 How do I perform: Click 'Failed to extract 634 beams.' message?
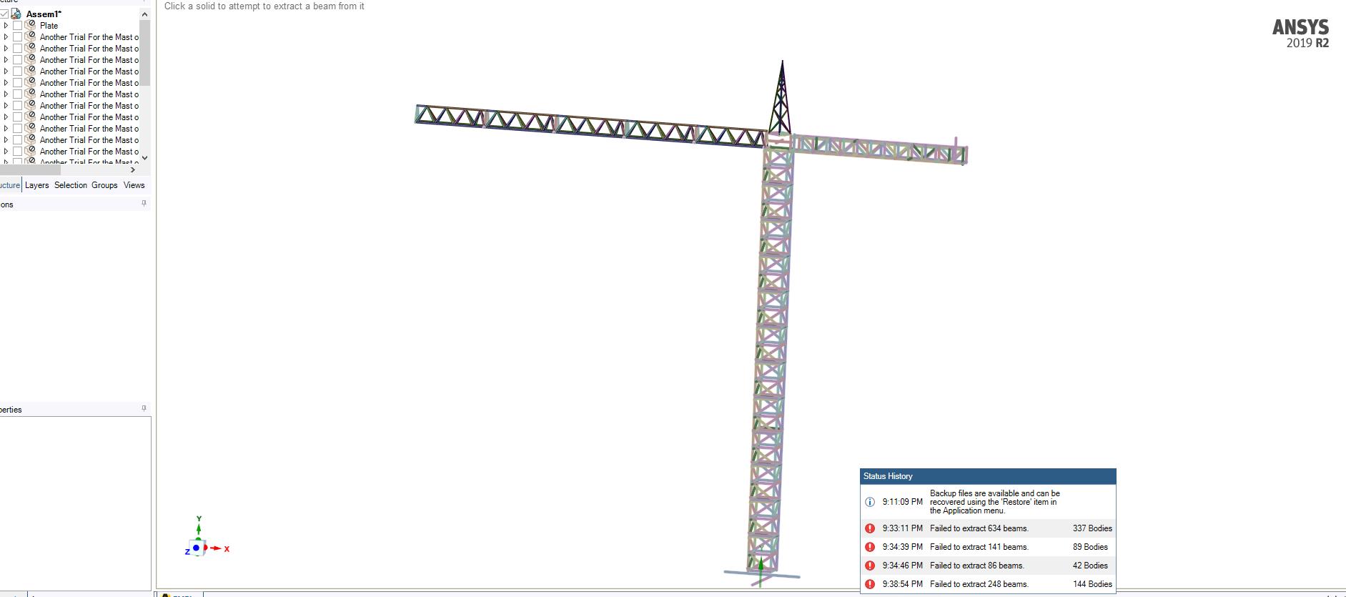coord(979,528)
